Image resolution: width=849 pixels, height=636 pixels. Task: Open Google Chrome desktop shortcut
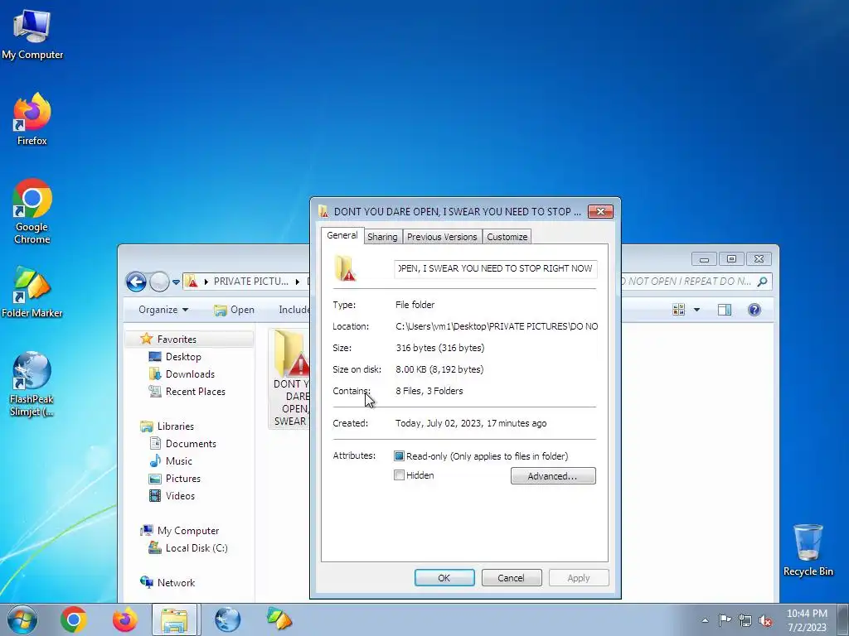pos(32,211)
